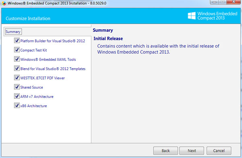242x158 pixels.
Task: Click the Customize Installation header text
Action: [28, 19]
